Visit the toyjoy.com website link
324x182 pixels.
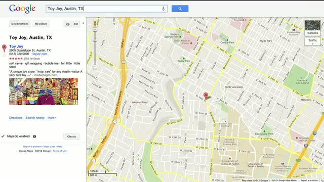[x=39, y=54]
